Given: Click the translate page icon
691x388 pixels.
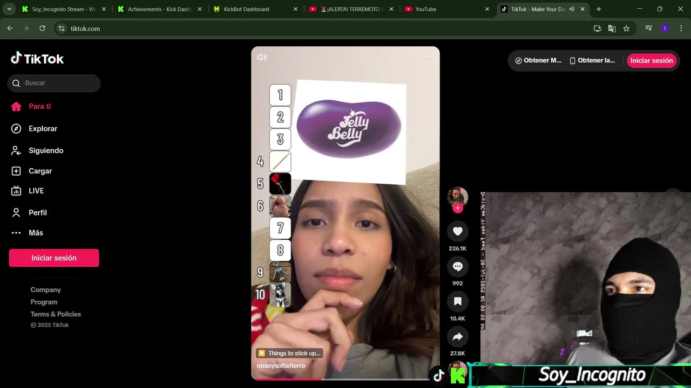Looking at the screenshot, I should tap(612, 29).
